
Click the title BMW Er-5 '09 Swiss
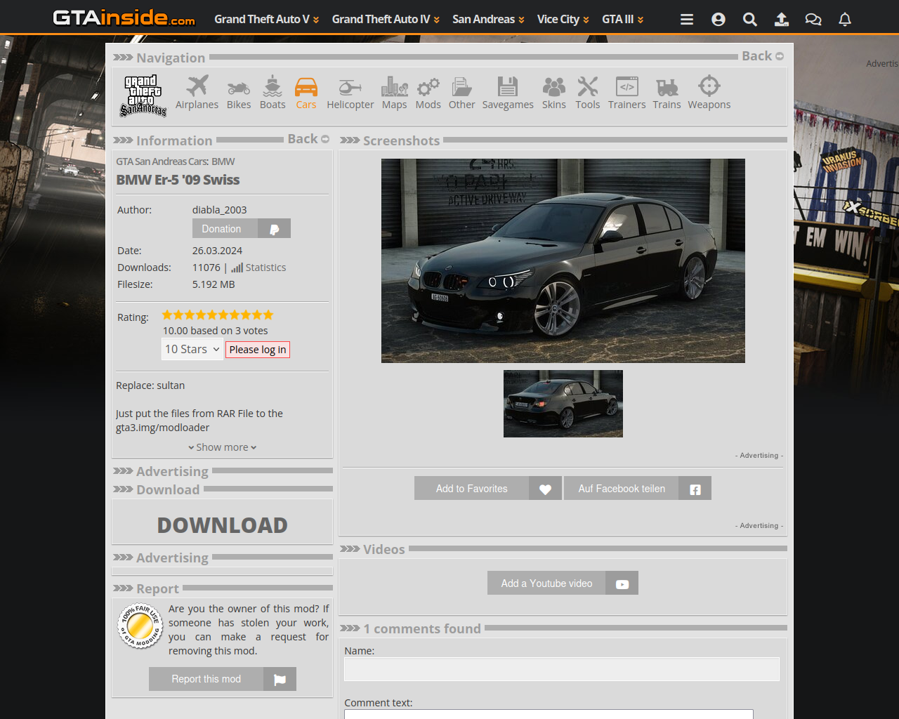(x=178, y=180)
